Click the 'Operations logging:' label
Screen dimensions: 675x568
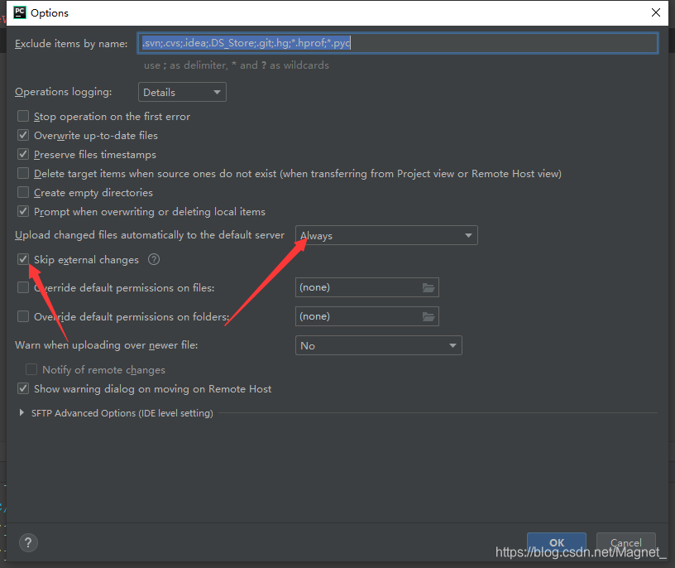[x=63, y=92]
